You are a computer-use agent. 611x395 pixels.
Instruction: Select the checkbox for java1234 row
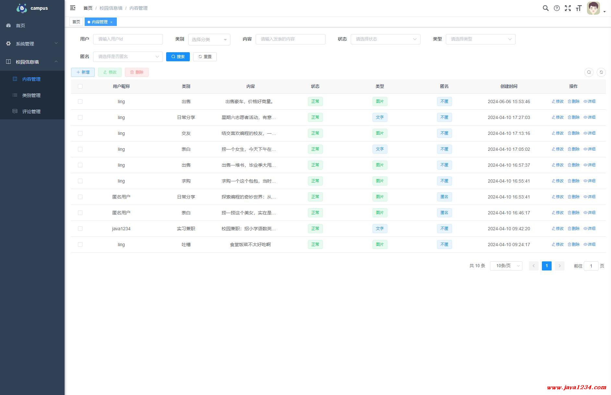80,229
